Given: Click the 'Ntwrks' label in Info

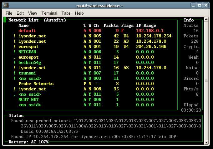Looking at the screenshot, I should 191,26.
